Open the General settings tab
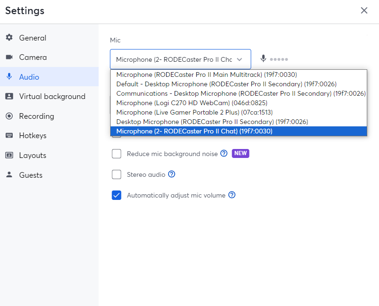The height and width of the screenshot is (306, 379). point(49,38)
